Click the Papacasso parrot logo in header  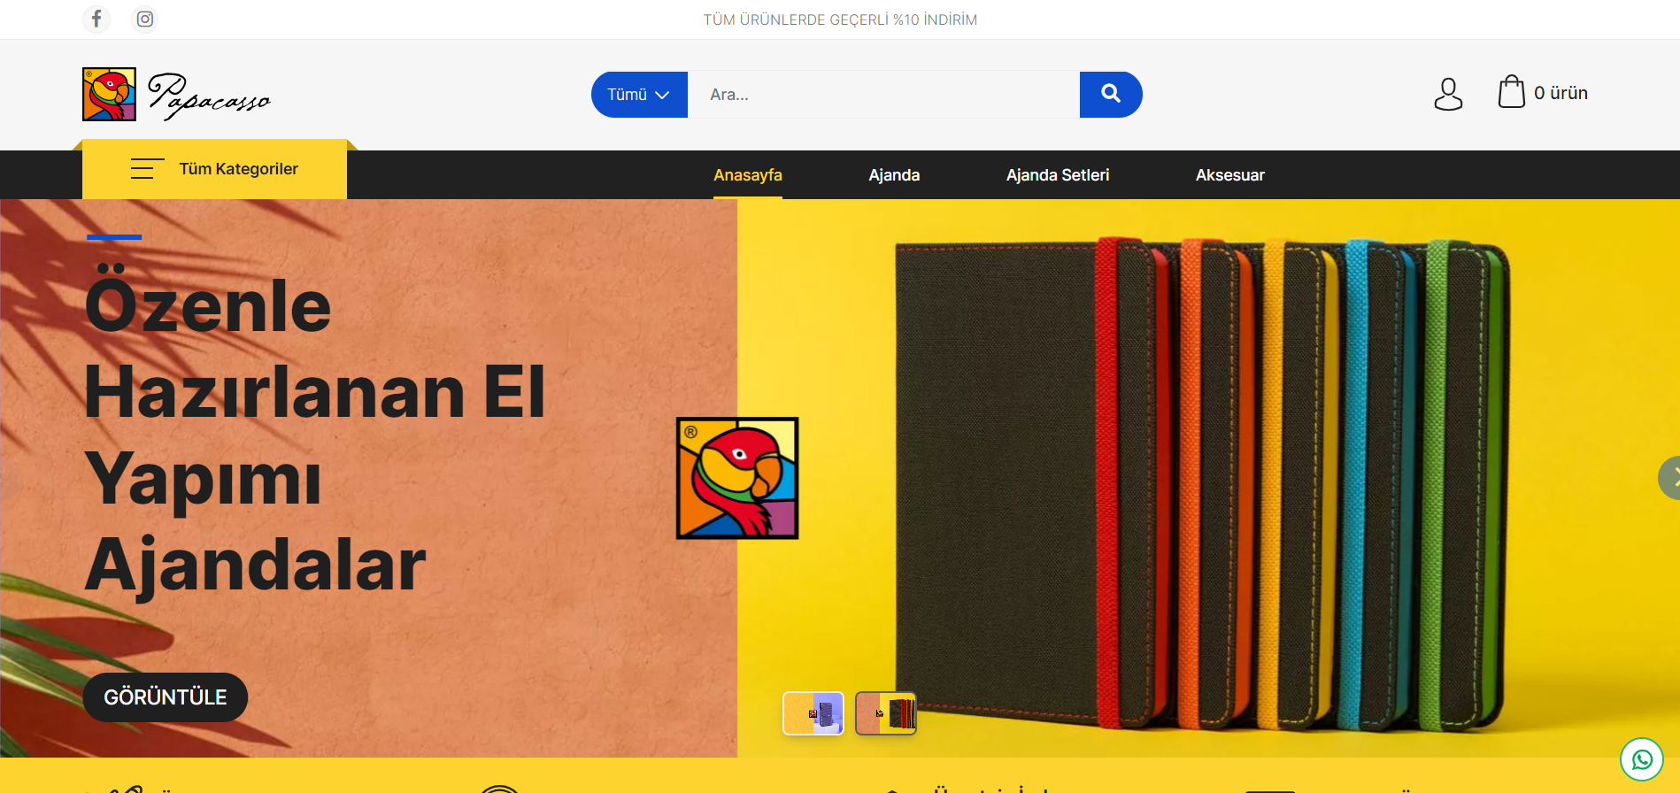pyautogui.click(x=177, y=95)
